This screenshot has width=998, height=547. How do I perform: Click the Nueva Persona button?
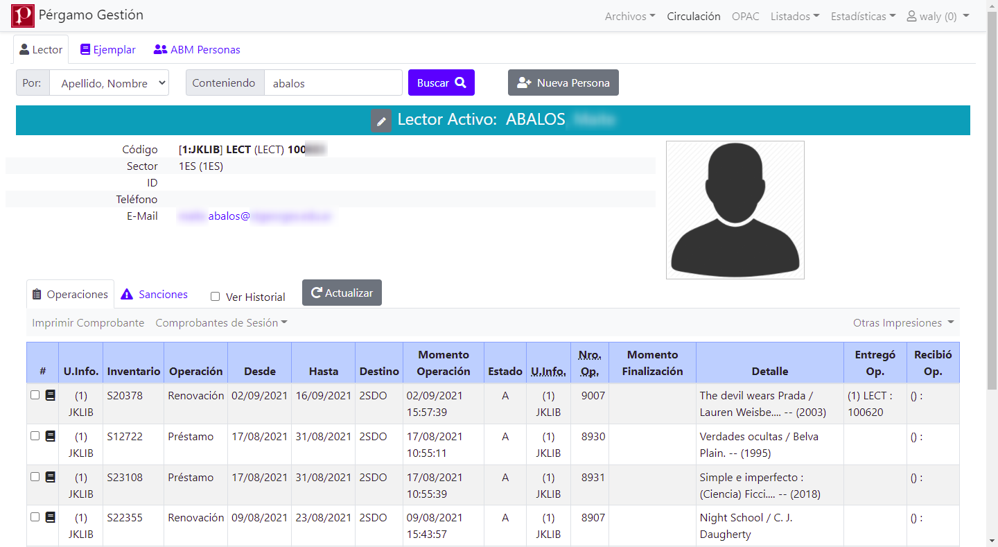click(563, 83)
